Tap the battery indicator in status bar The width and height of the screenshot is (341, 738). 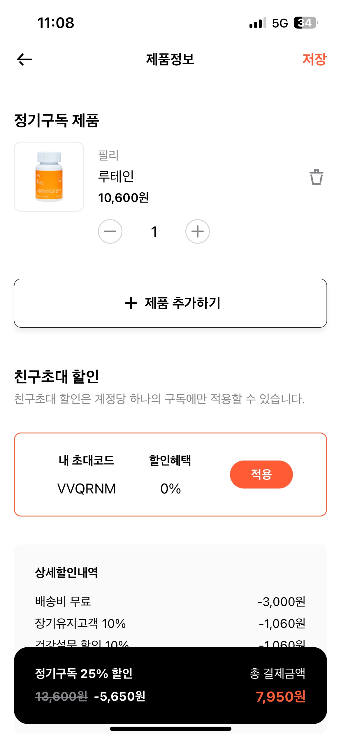(305, 23)
